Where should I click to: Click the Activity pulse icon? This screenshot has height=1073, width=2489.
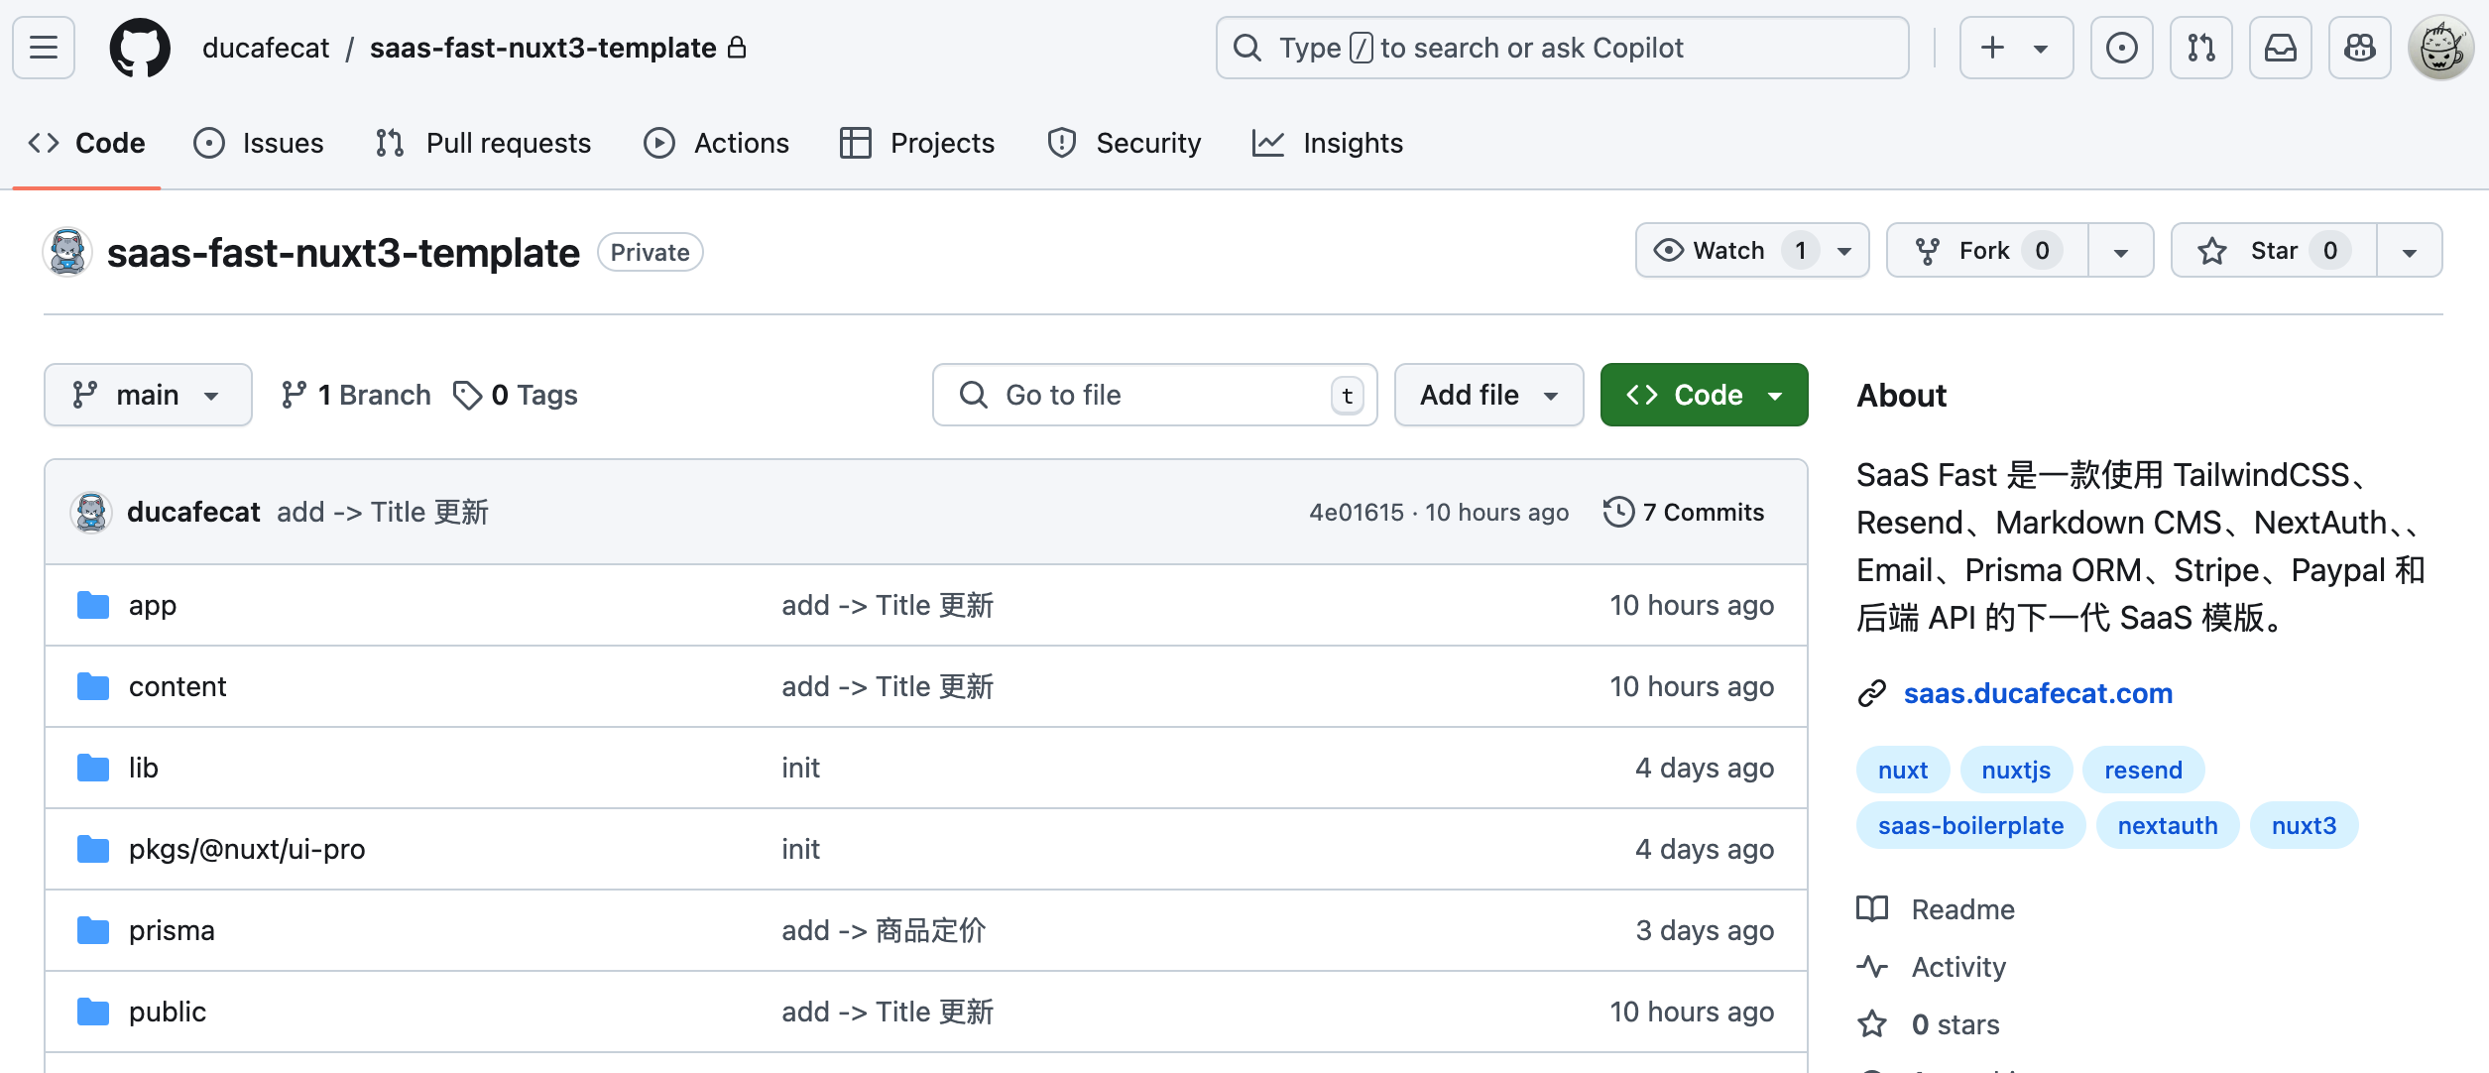tap(1872, 966)
